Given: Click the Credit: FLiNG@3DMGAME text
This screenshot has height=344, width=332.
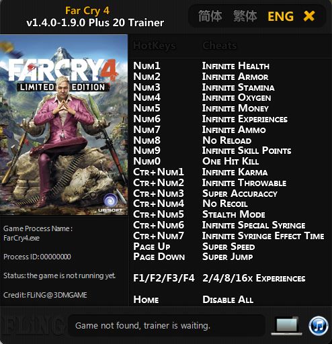Looking at the screenshot, I should click(x=45, y=295).
